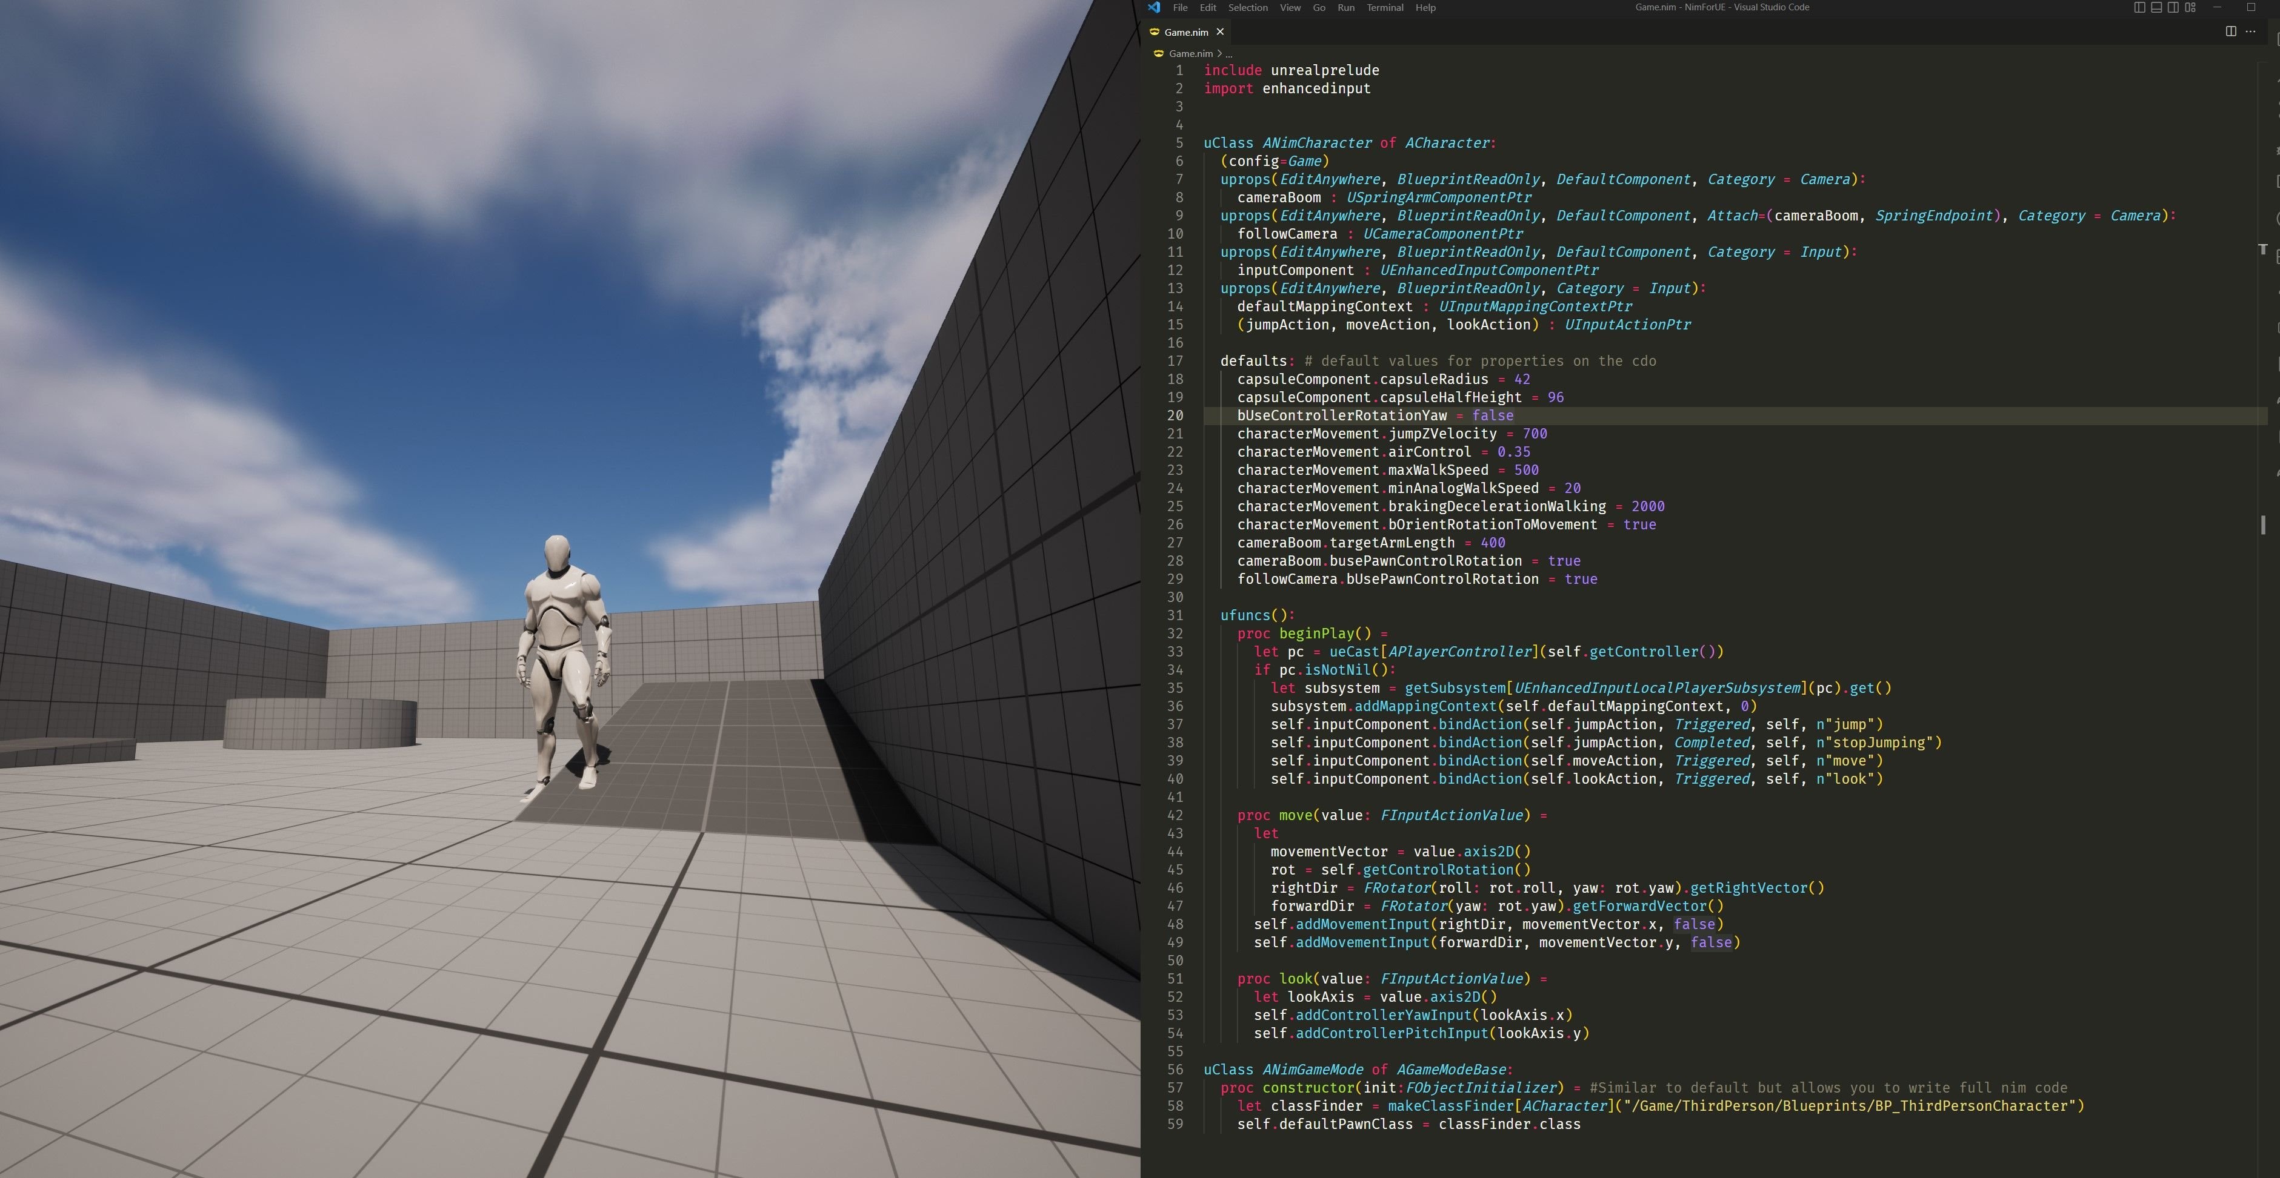Toggle the secondary side bar layout icon
2280x1178 pixels.
[2173, 7]
